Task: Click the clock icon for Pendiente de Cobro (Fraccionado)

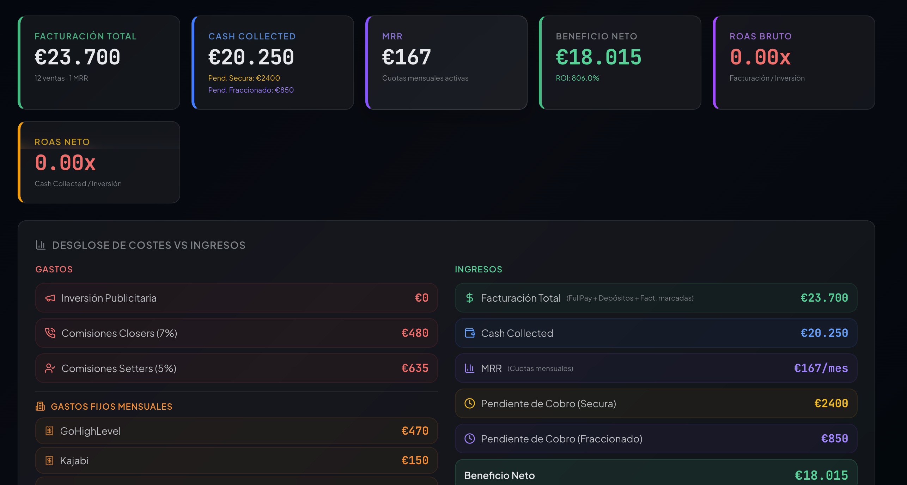Action: pos(470,439)
